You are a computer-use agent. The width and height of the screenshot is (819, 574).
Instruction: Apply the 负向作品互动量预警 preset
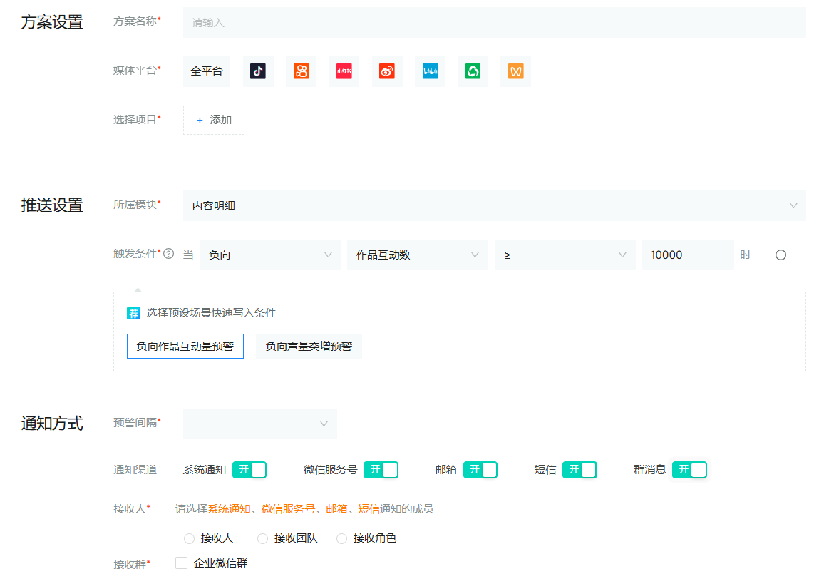(185, 347)
